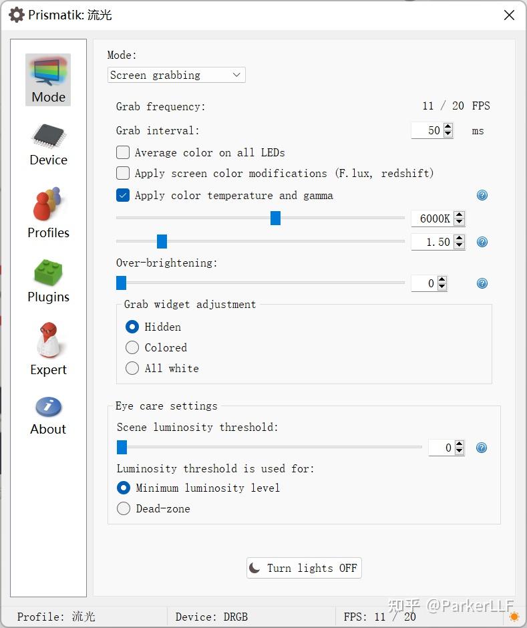Toggle Apply screen color modifications checkbox
The width and height of the screenshot is (527, 628).
123,173
